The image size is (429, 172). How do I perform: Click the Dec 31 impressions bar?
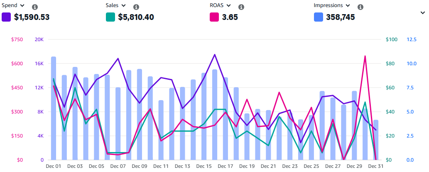[376, 141]
